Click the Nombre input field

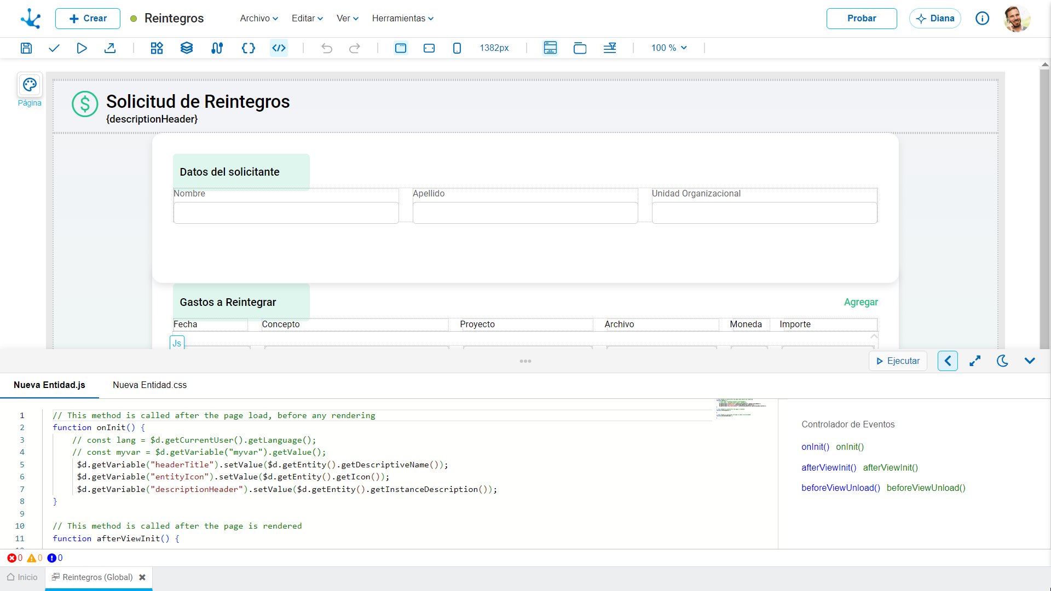click(286, 213)
